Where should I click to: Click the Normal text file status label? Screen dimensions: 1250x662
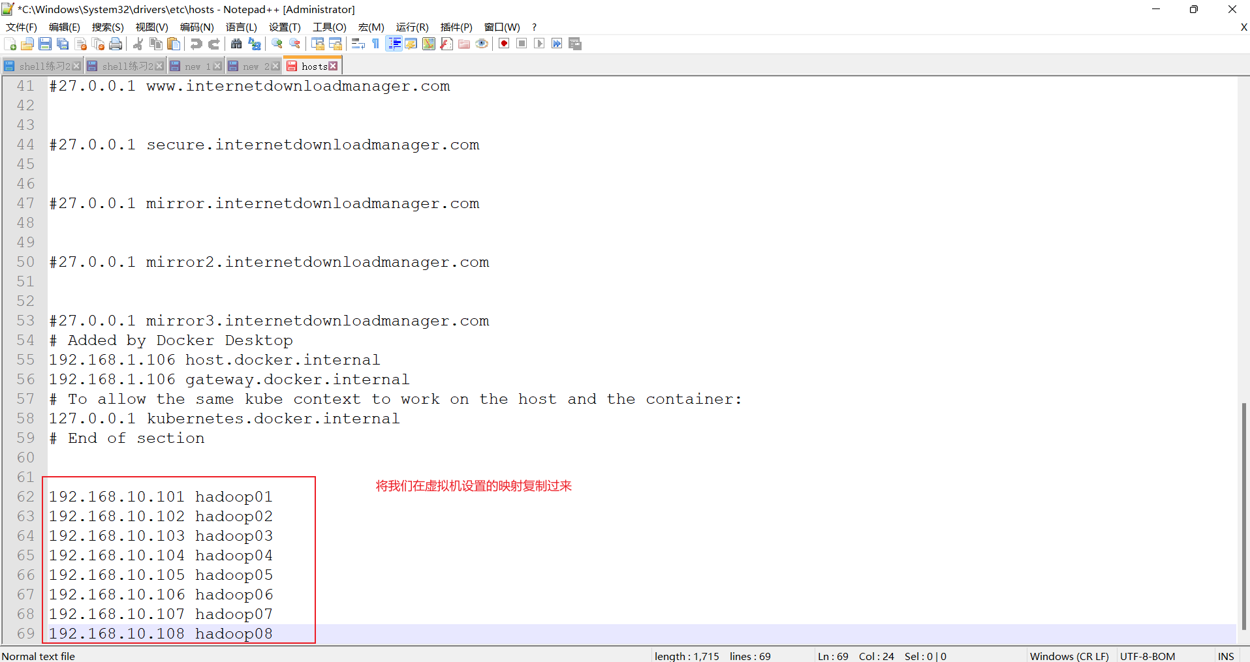pyautogui.click(x=39, y=656)
